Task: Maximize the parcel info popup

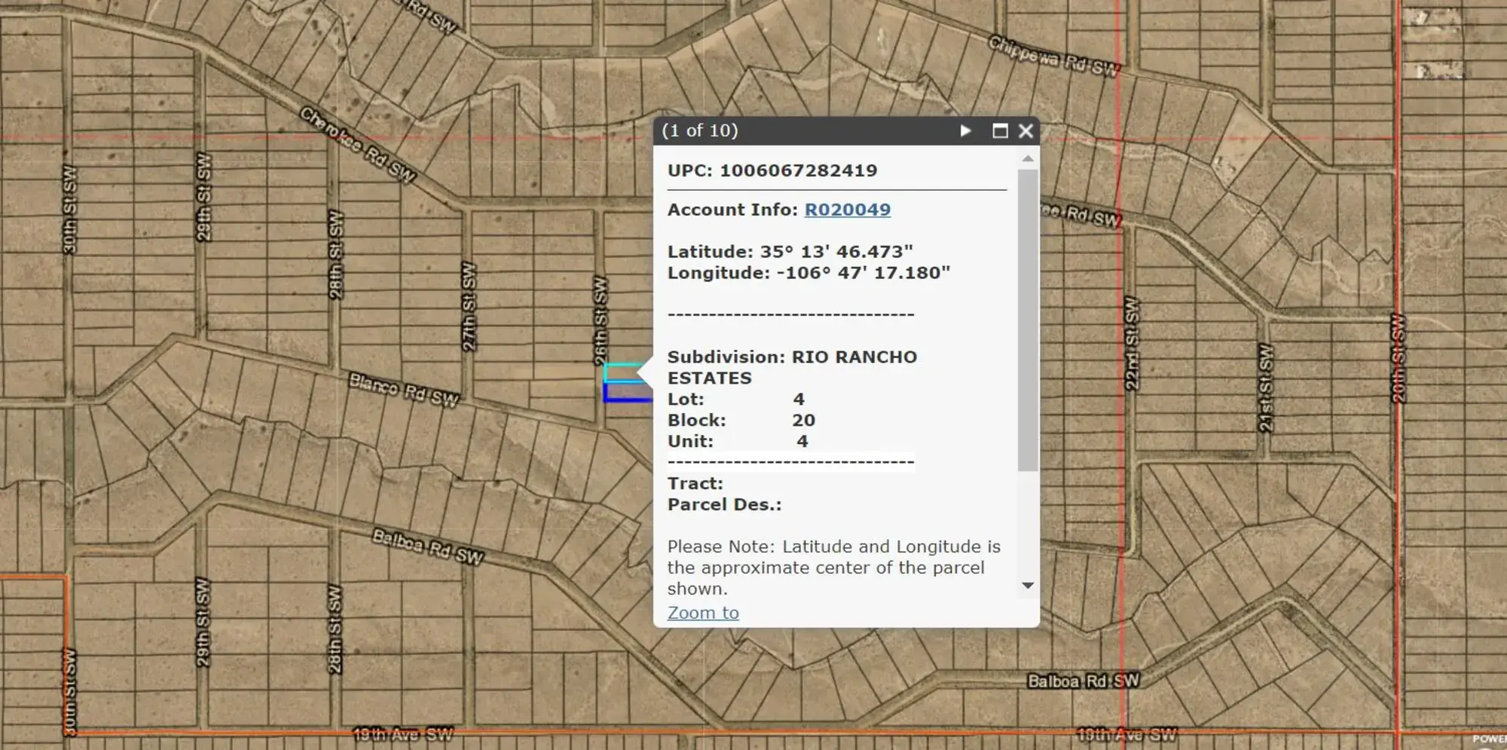Action: point(999,130)
